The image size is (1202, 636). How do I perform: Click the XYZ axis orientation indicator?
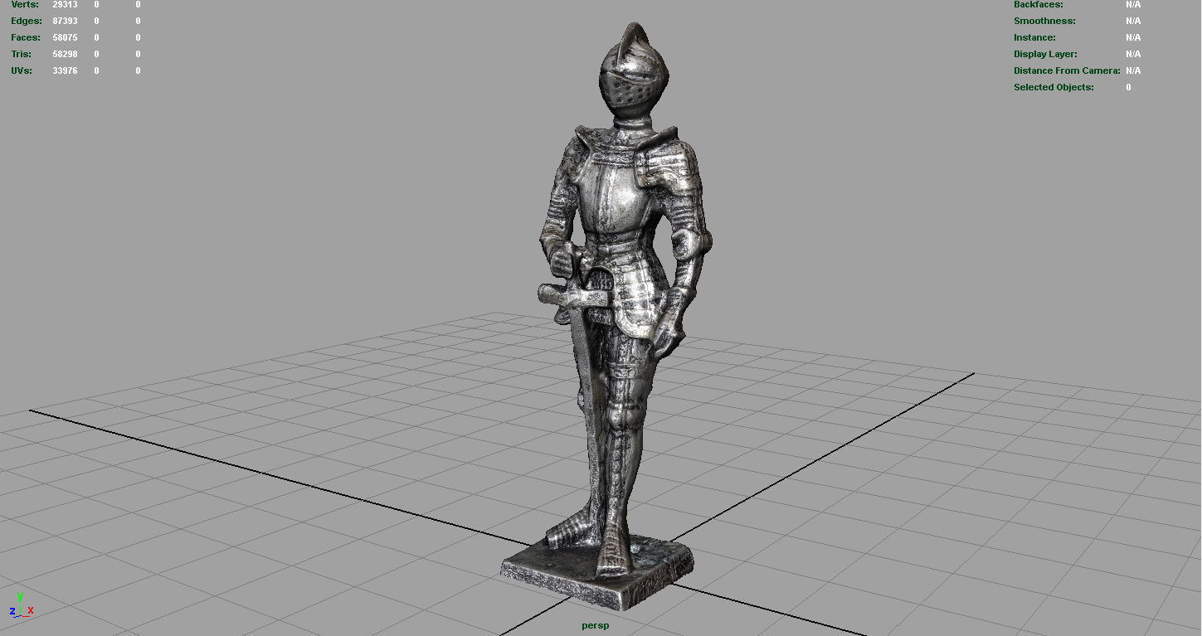pyautogui.click(x=21, y=606)
